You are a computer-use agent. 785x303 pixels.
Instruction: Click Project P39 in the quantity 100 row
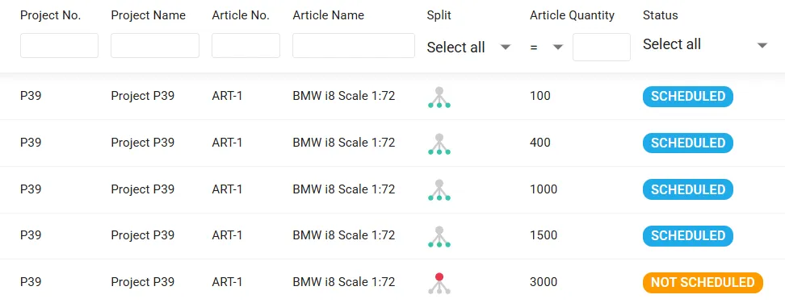pos(143,96)
